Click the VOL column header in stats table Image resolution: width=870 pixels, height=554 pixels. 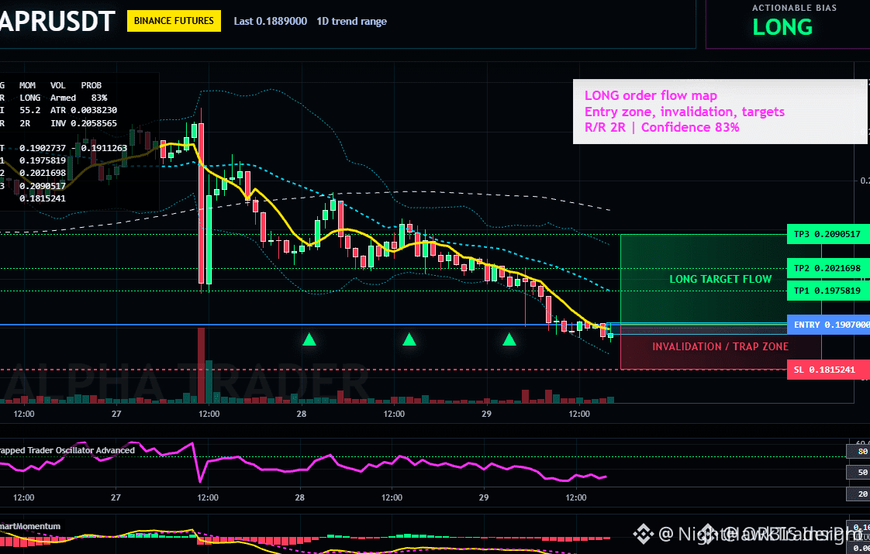[57, 85]
